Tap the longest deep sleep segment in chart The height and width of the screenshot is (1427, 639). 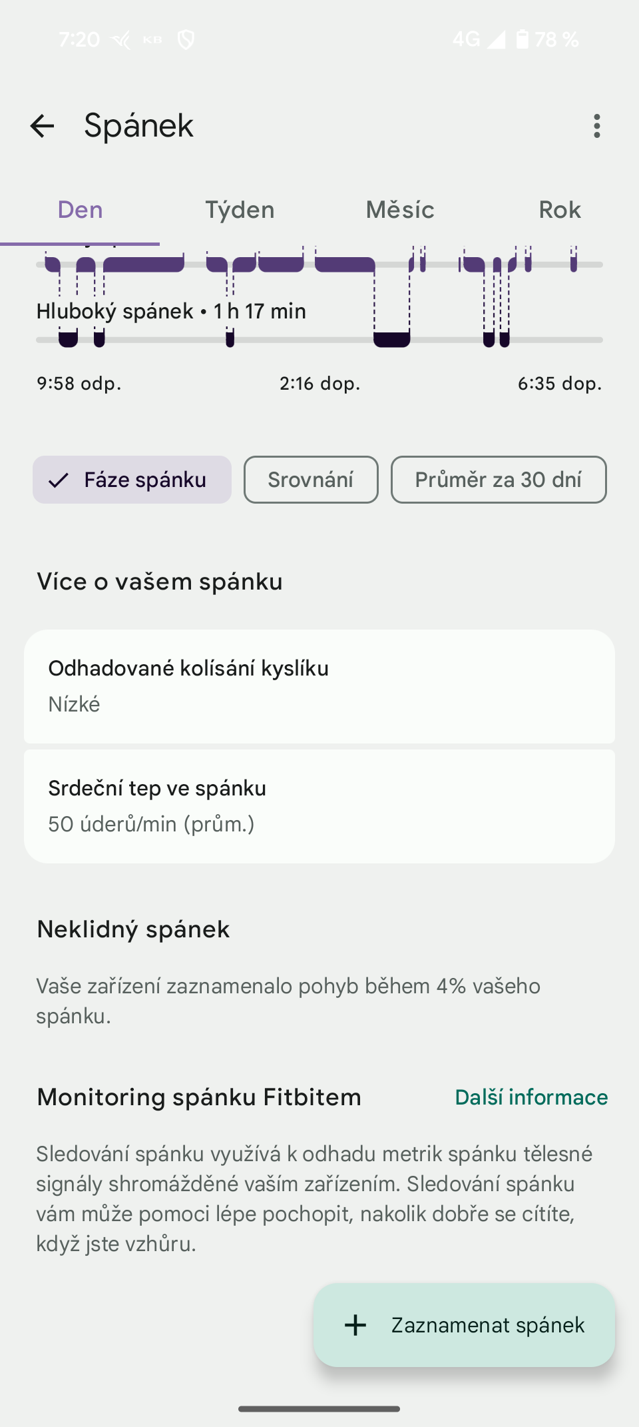[x=391, y=339]
